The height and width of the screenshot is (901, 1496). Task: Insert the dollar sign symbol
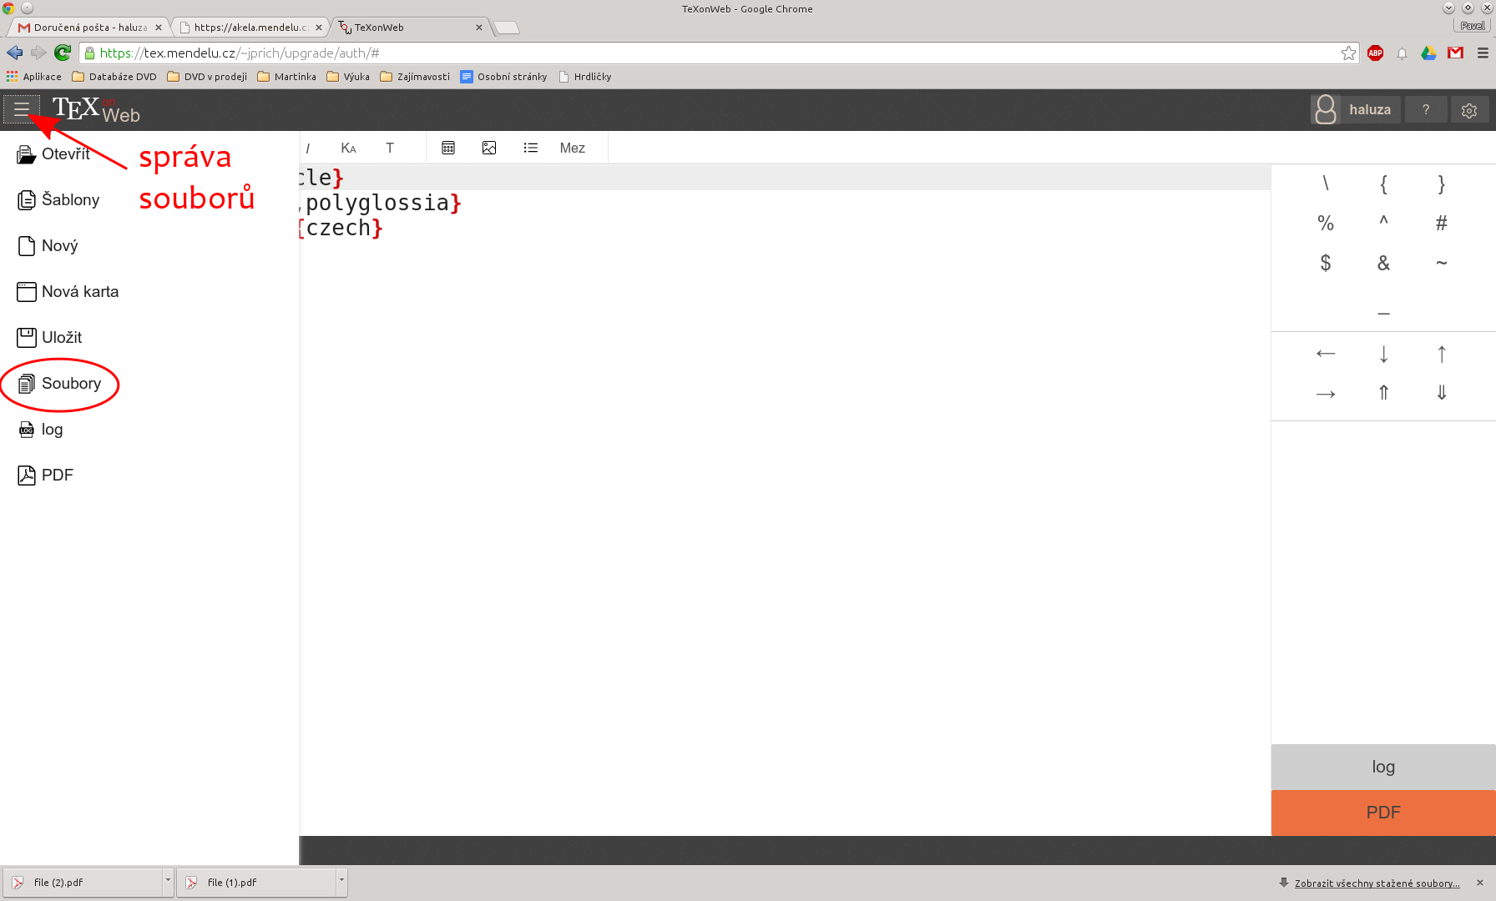point(1326,264)
